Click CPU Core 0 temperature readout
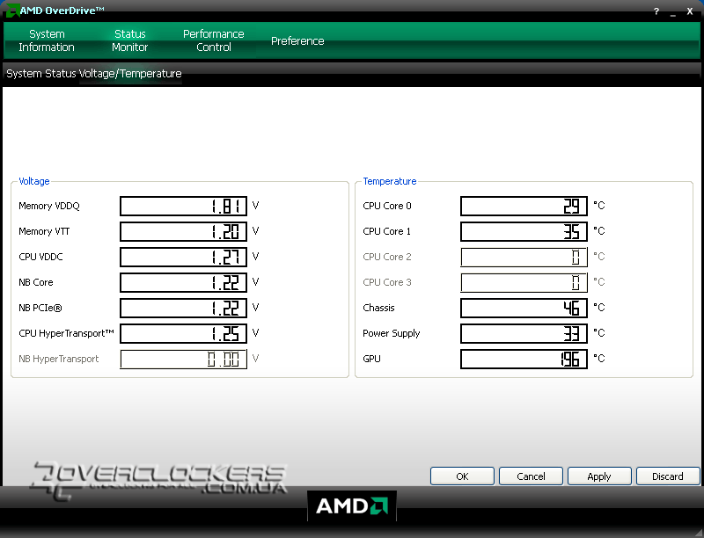 pyautogui.click(x=524, y=207)
